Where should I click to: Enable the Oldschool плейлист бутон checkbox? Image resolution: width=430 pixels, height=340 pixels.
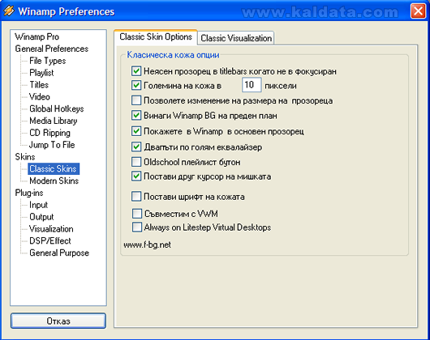point(136,162)
